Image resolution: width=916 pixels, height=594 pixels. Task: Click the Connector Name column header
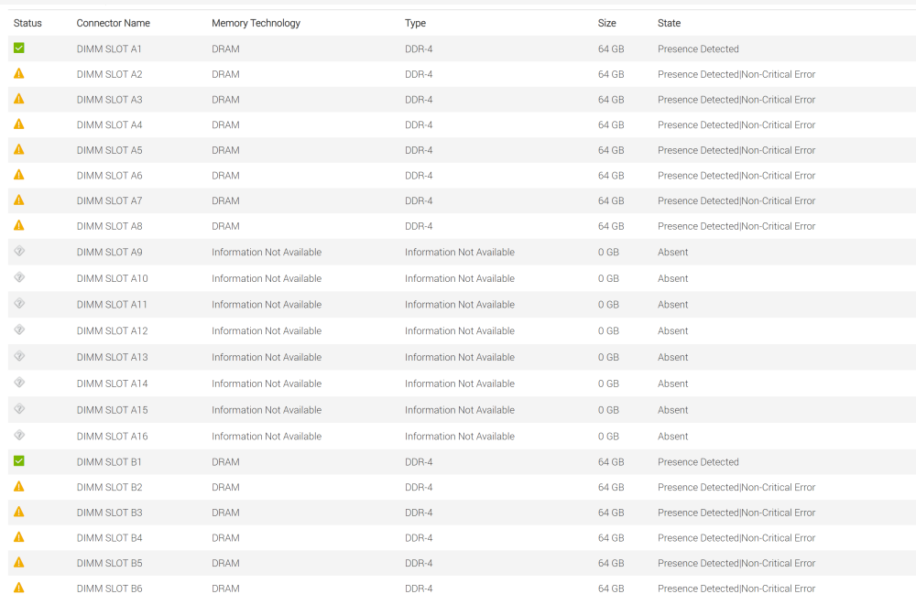point(114,23)
